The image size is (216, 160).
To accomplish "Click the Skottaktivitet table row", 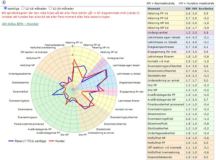I will [180, 76].
